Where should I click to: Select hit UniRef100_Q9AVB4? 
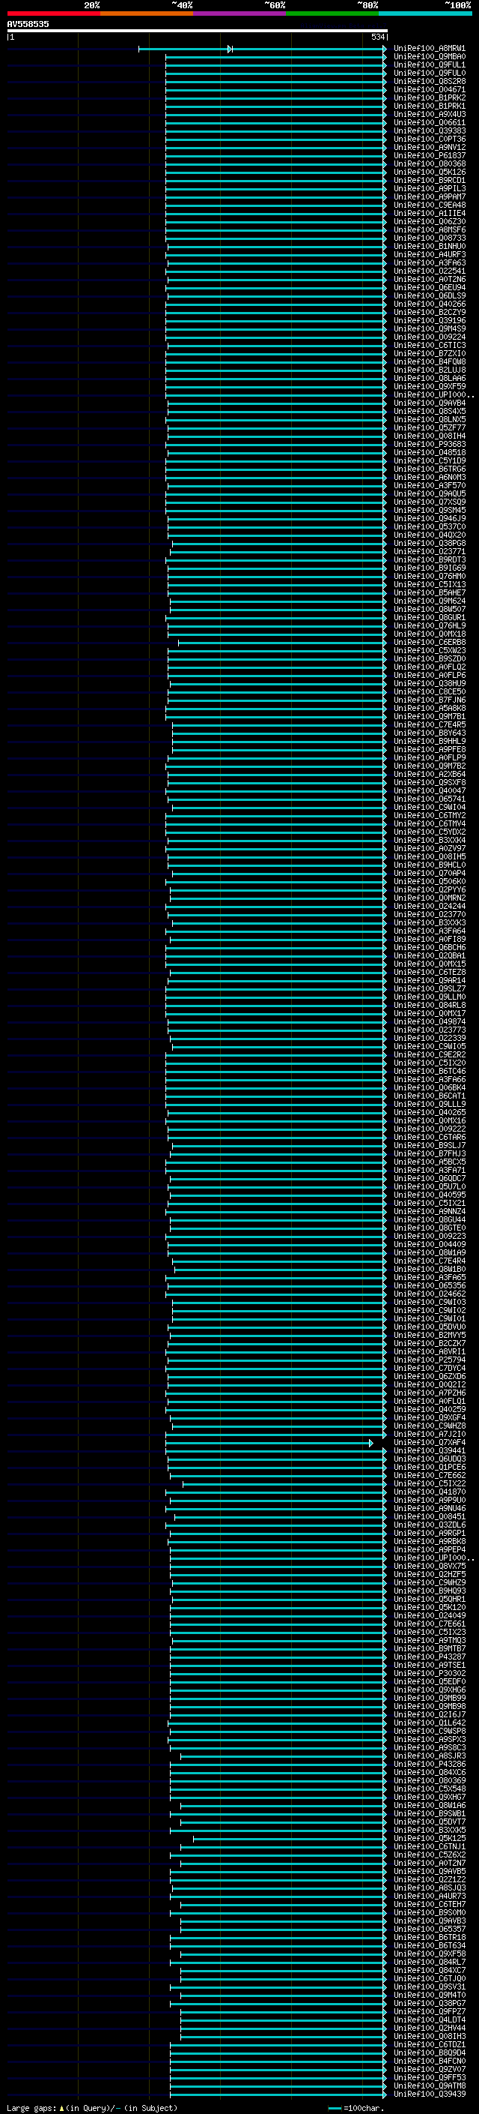click(x=429, y=403)
